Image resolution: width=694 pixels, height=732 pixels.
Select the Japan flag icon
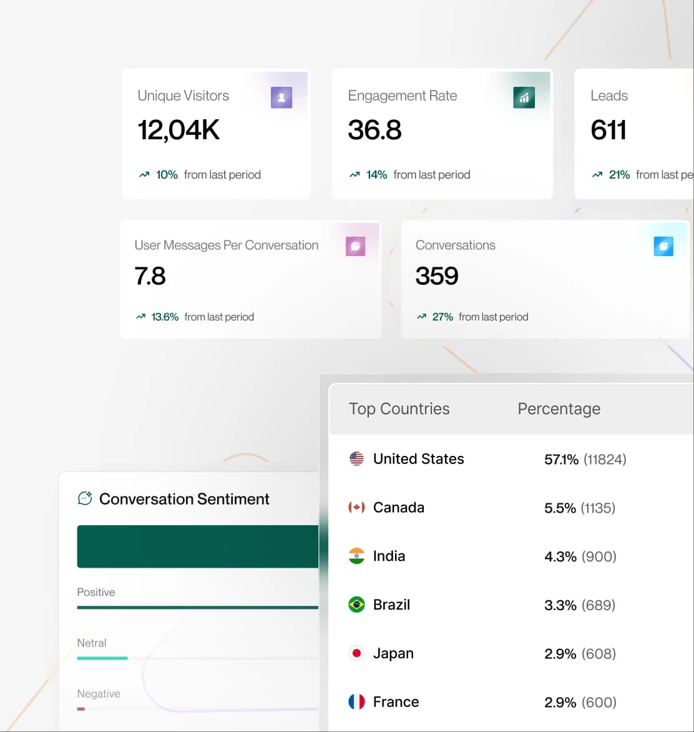(356, 653)
